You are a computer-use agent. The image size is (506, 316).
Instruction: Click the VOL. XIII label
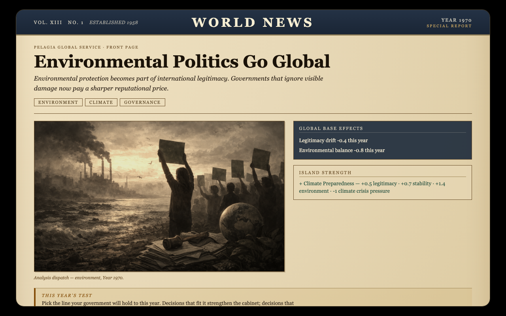coord(48,23)
